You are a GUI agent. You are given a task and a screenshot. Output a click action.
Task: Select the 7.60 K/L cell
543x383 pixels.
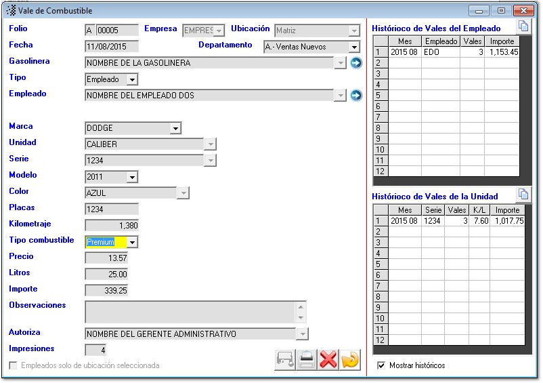click(479, 221)
